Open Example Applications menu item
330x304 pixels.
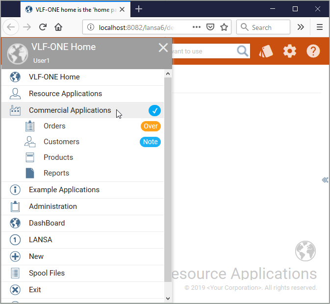point(82,190)
